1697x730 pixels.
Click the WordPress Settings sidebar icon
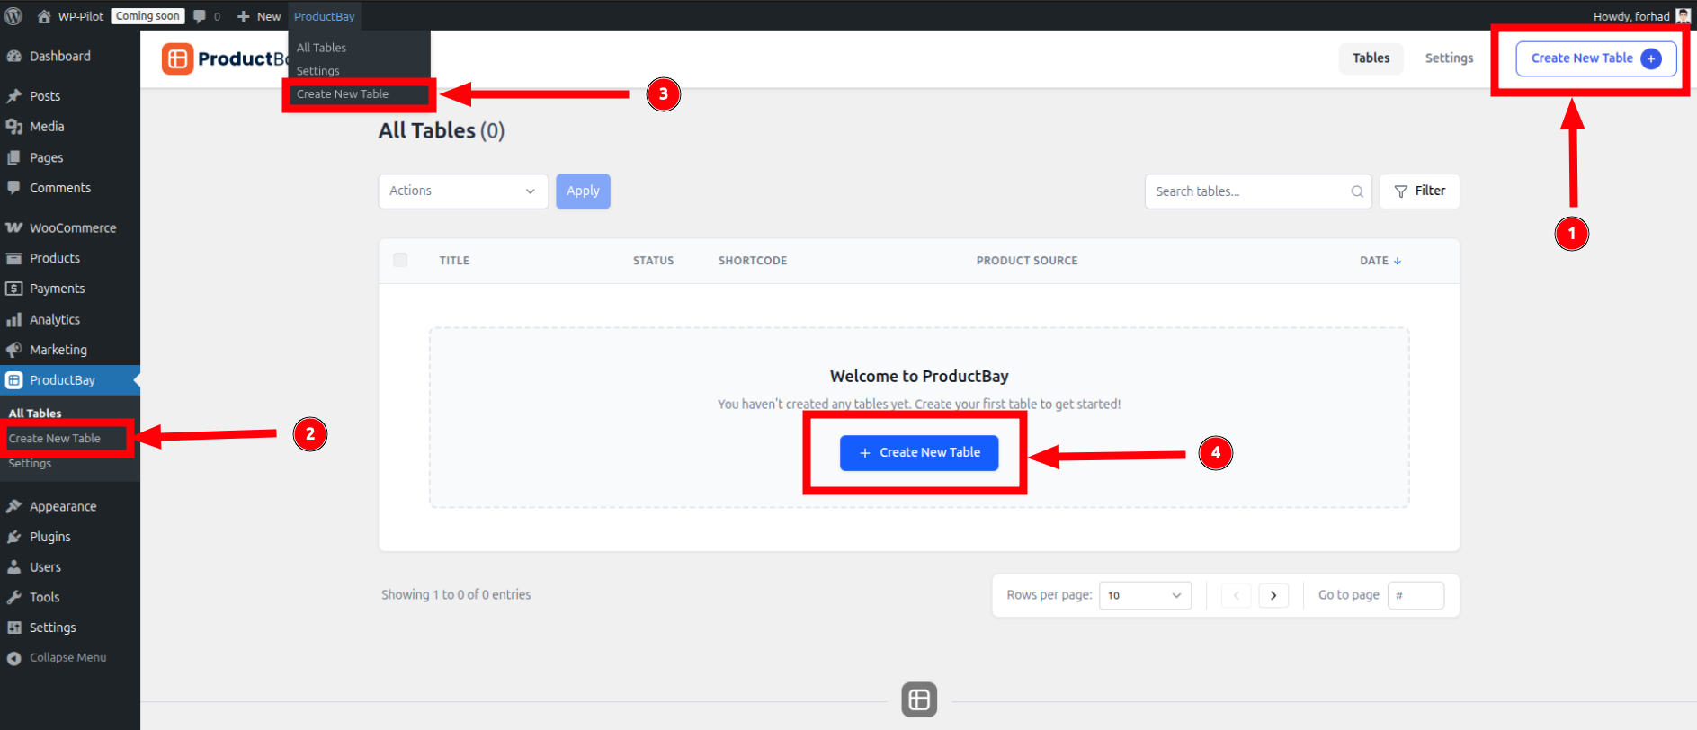pyautogui.click(x=14, y=628)
